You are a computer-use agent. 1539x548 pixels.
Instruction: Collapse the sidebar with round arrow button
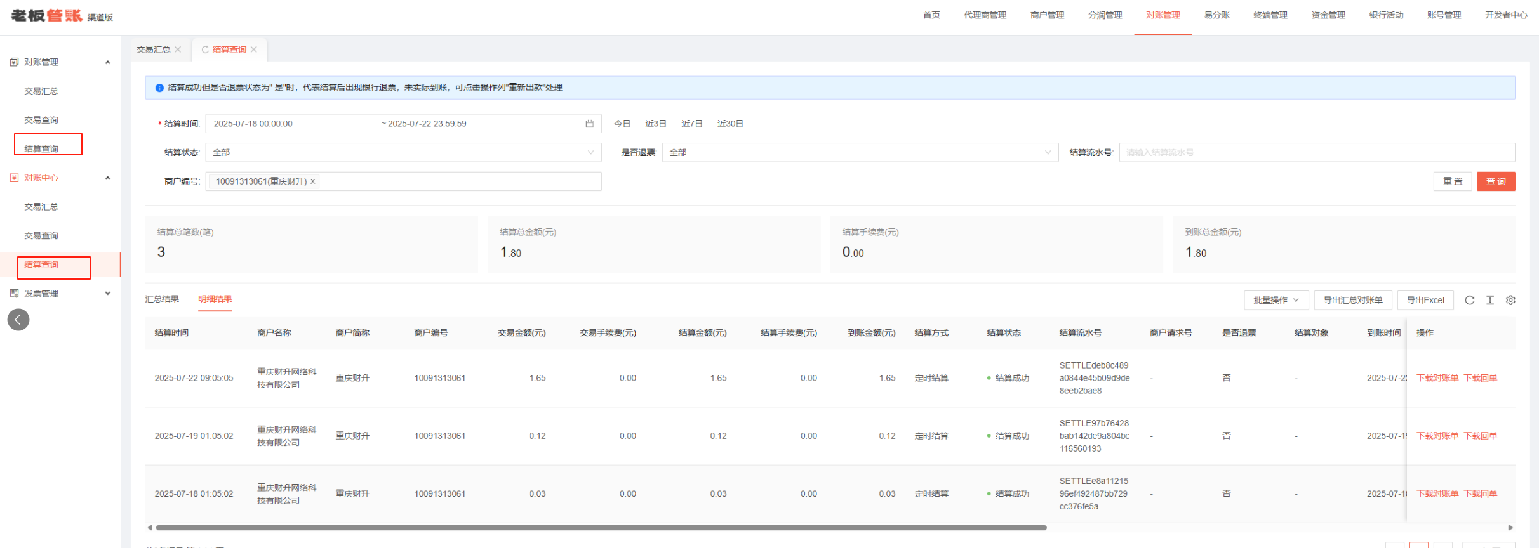click(18, 320)
